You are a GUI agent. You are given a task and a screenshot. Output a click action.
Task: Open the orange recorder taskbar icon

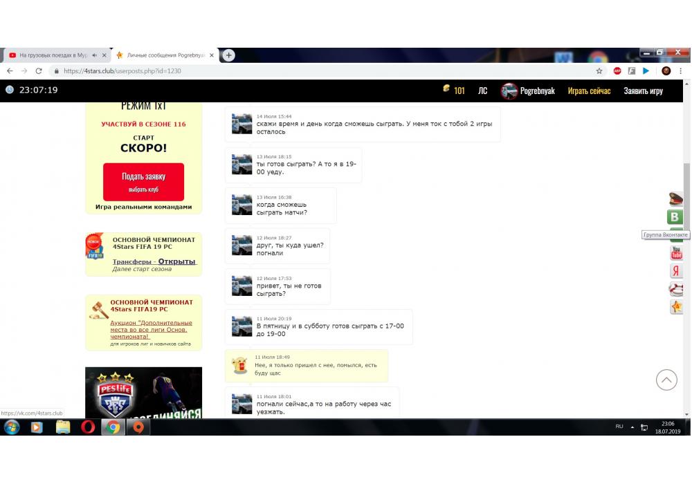[138, 427]
